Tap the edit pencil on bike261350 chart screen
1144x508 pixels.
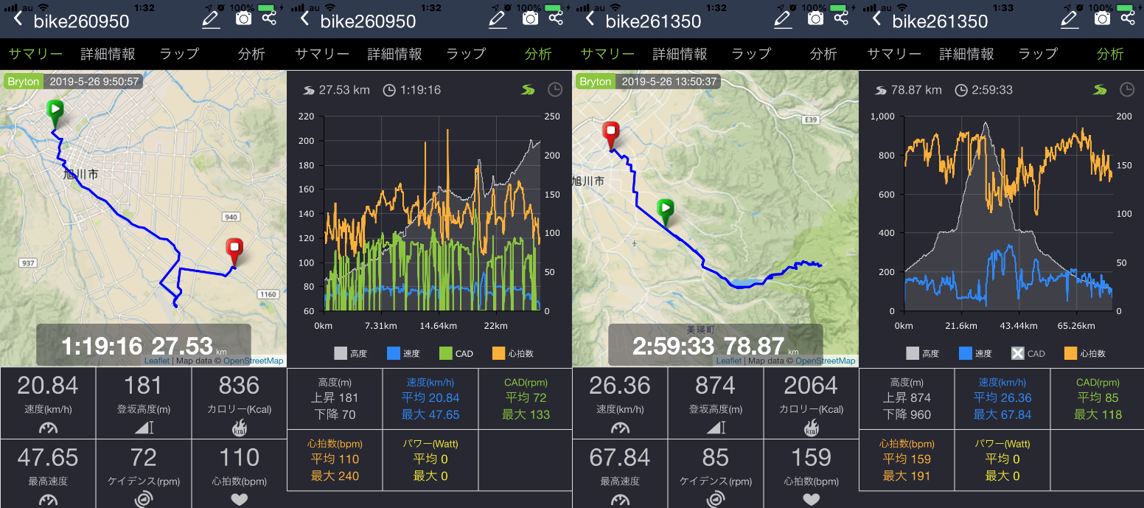(x=1070, y=19)
